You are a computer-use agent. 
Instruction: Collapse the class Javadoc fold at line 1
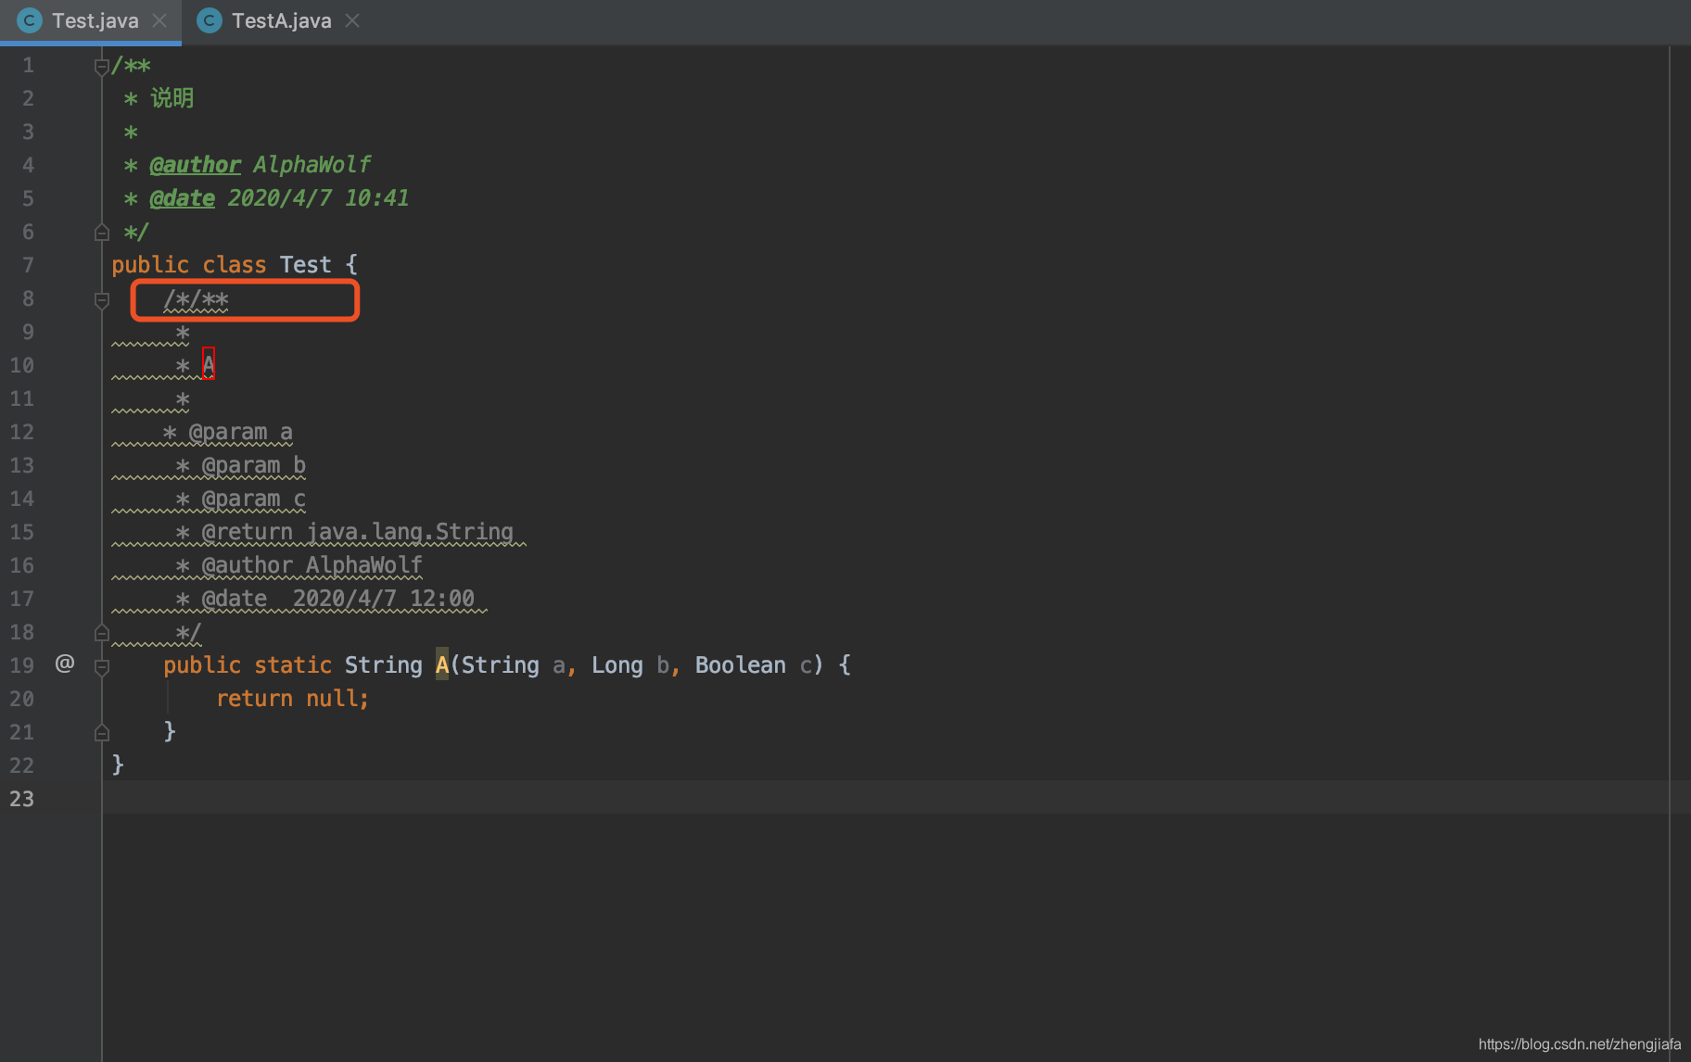pyautogui.click(x=102, y=67)
